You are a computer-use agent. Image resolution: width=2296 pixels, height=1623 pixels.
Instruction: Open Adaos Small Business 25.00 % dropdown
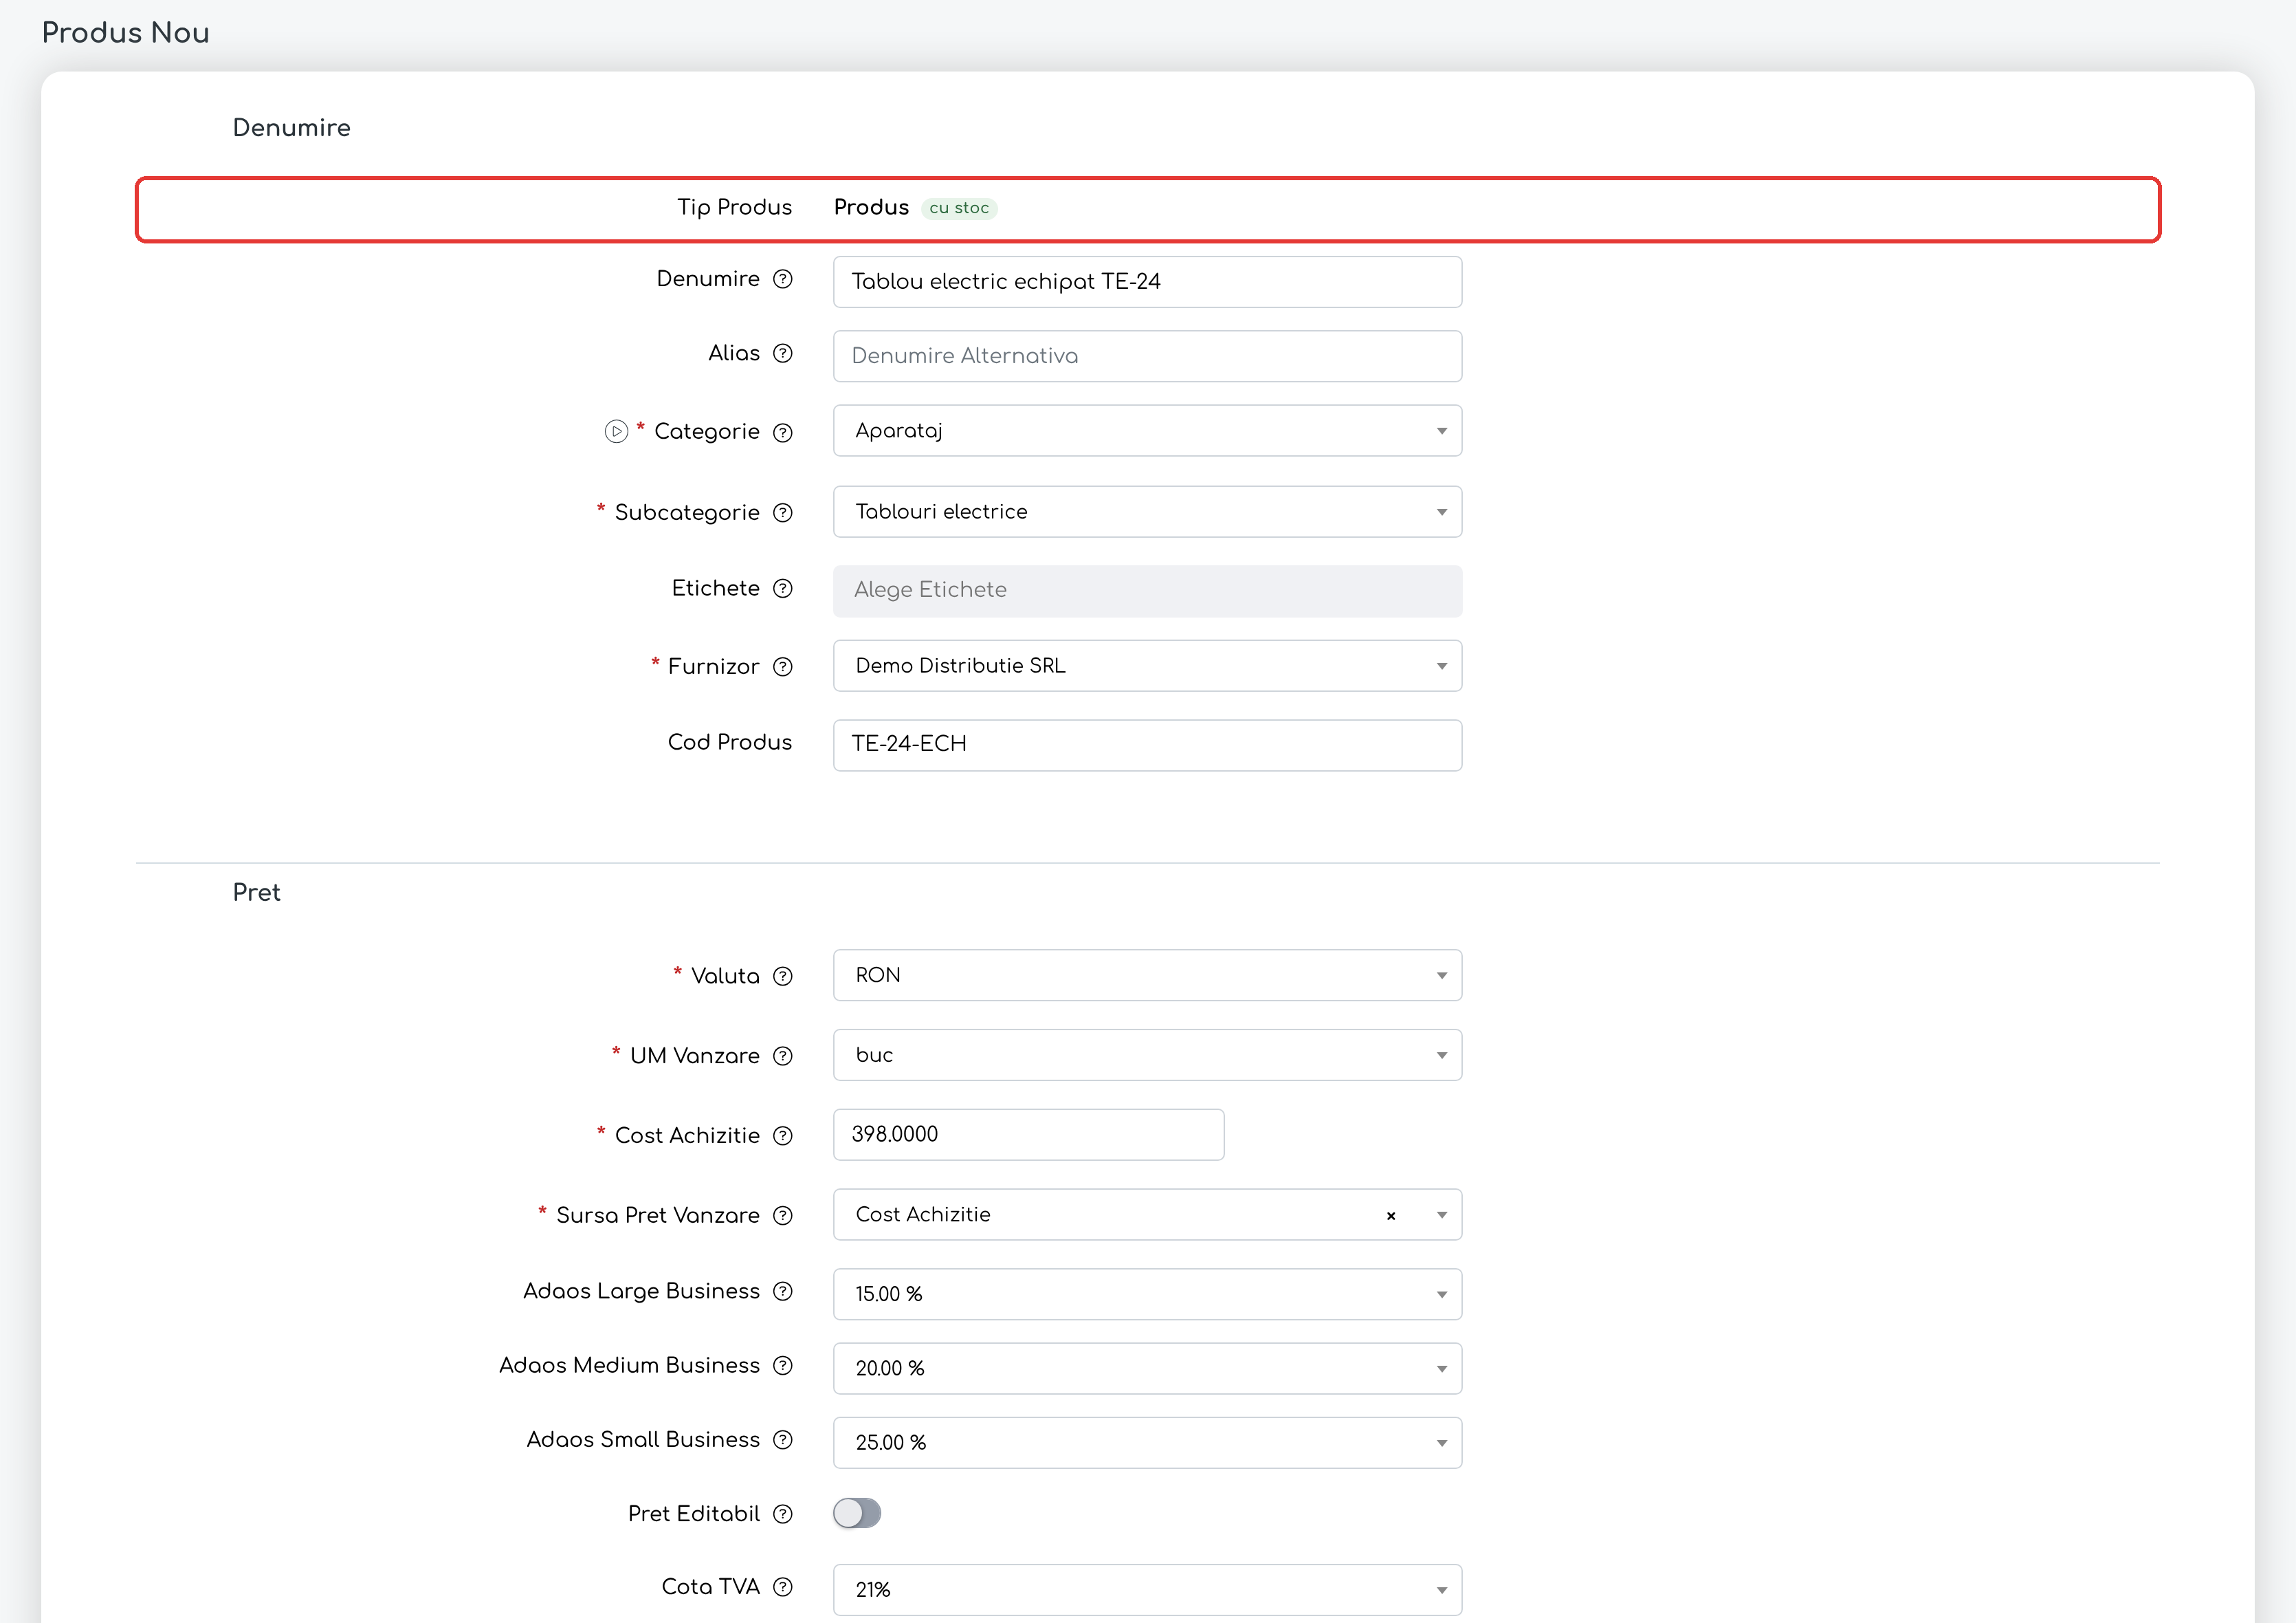1147,1443
